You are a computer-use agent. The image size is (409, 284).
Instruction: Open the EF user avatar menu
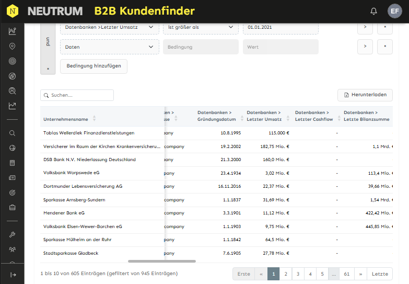click(x=395, y=11)
